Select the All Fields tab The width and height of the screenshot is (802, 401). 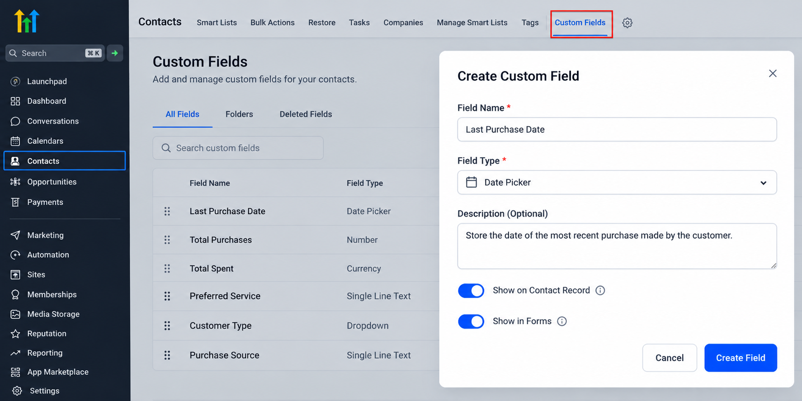click(x=182, y=114)
